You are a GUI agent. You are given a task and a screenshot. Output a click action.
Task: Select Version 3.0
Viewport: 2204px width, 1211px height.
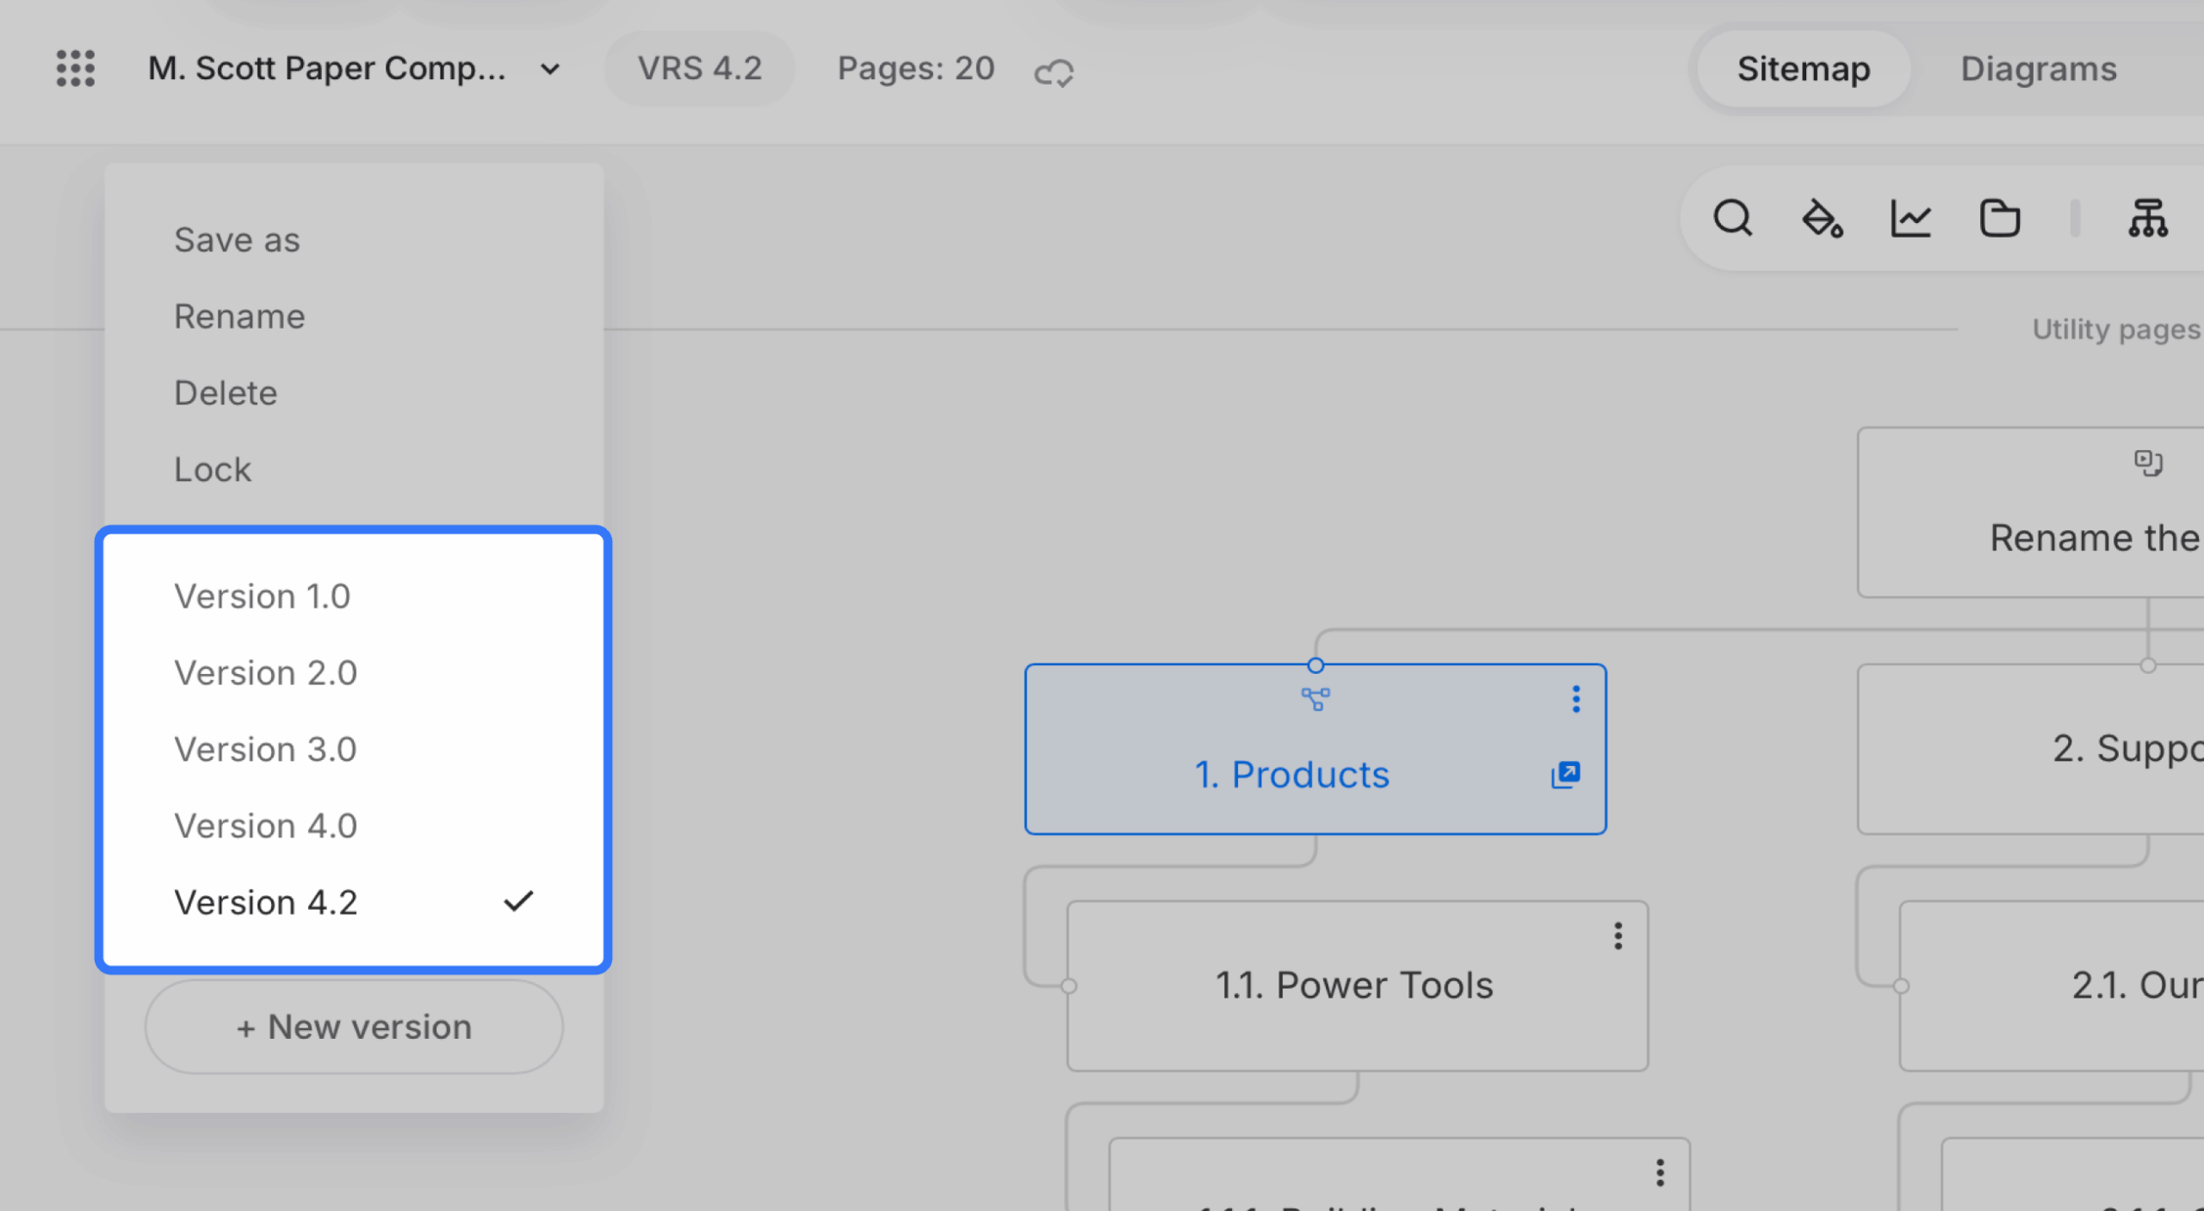[353, 749]
